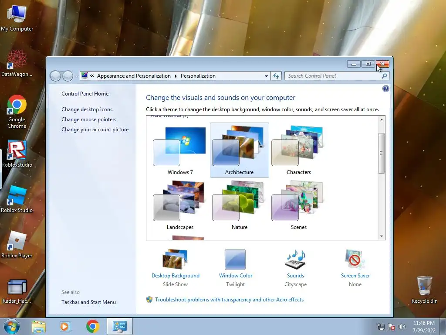
Task: Select the My Computer desktop icon
Action: (x=17, y=18)
